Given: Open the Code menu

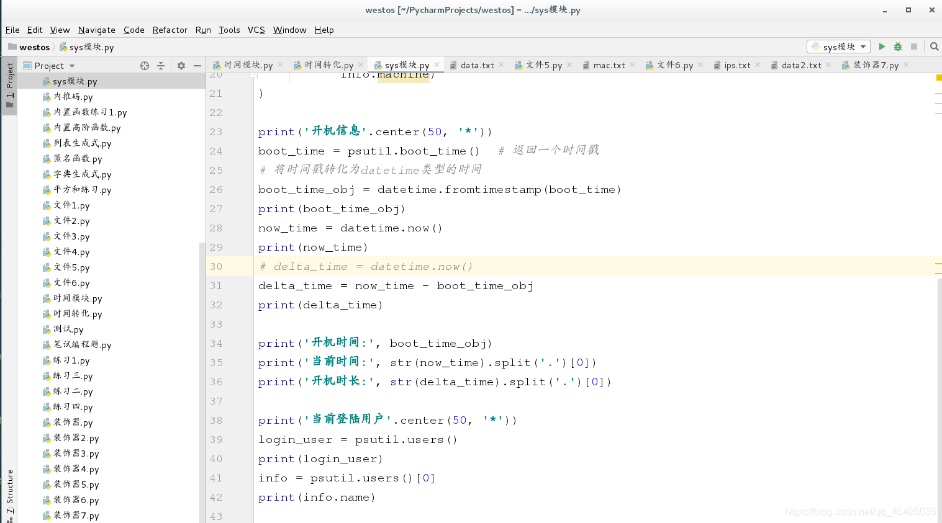Looking at the screenshot, I should 134,30.
